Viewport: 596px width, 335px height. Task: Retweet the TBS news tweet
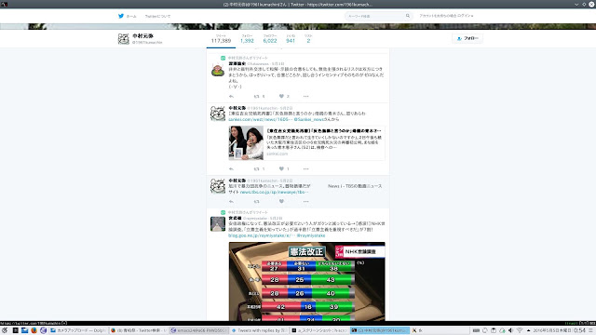[257, 201]
